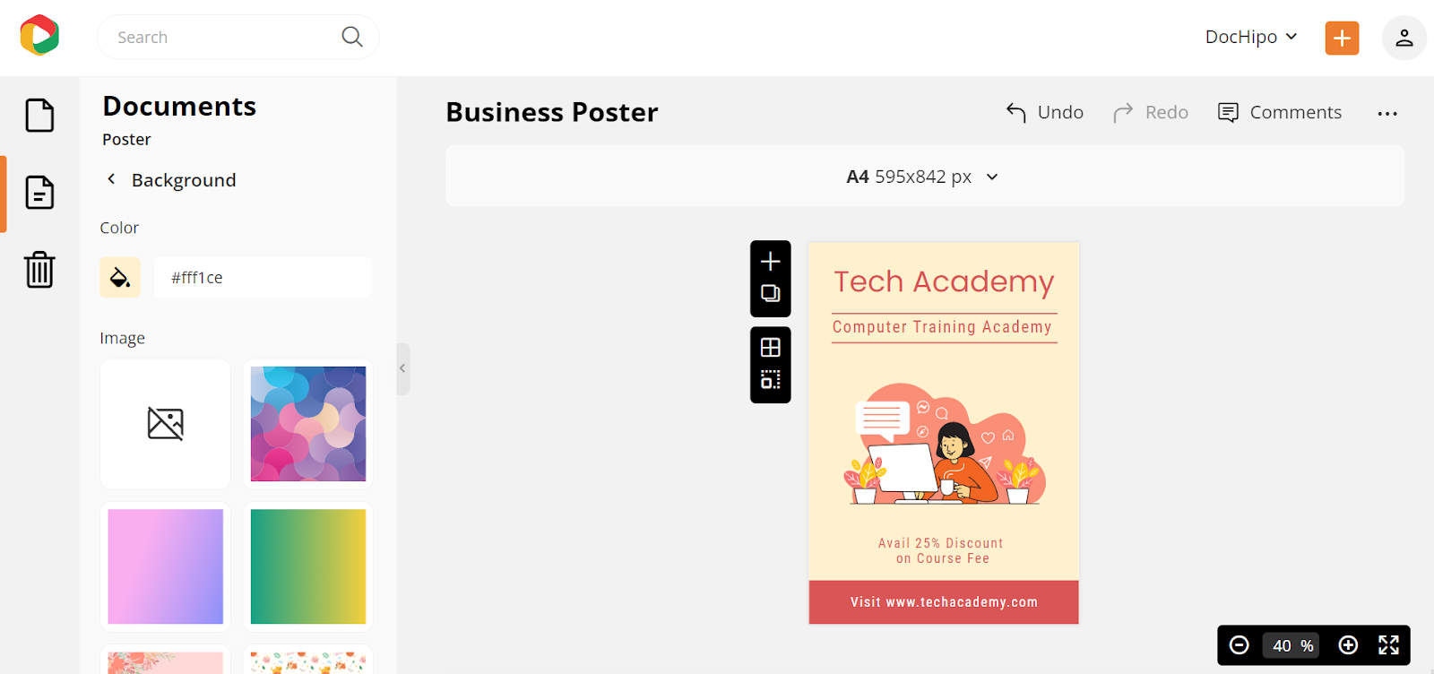This screenshot has height=674, width=1434.
Task: Click the search magnifier icon
Action: coord(352,37)
